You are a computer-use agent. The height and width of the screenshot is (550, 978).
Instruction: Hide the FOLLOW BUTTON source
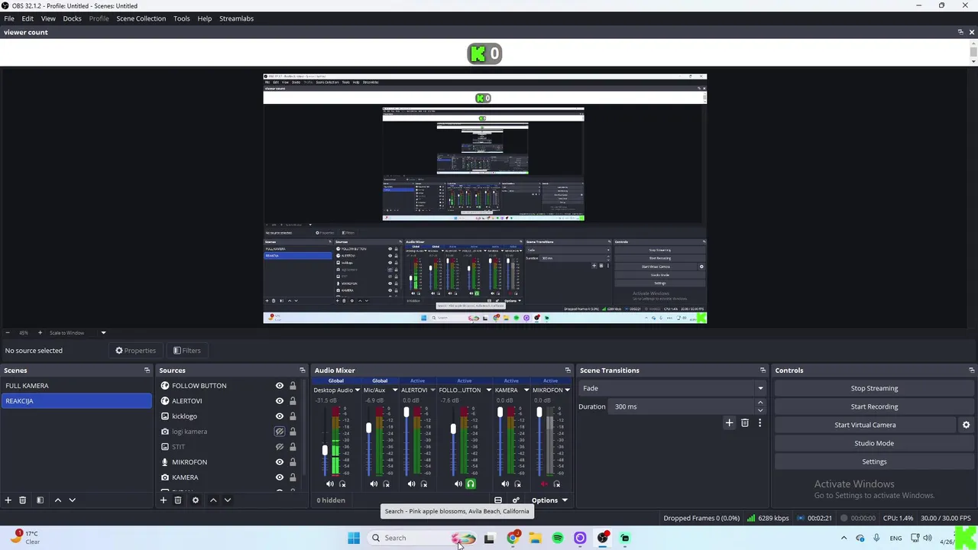click(280, 386)
